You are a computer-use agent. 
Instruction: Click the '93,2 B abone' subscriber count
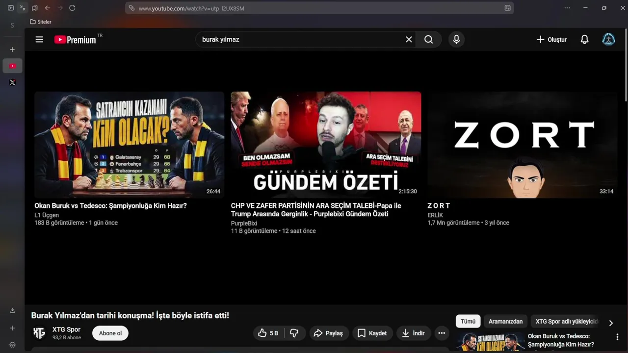point(67,338)
